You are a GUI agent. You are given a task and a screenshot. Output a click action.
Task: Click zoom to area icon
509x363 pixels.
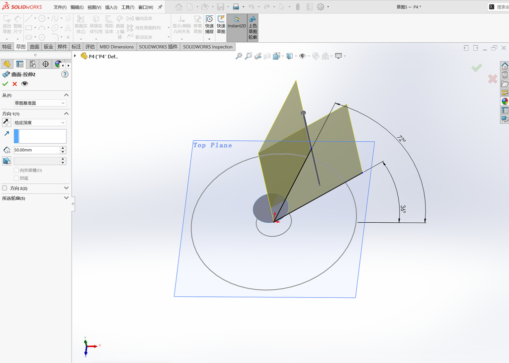pyautogui.click(x=249, y=56)
